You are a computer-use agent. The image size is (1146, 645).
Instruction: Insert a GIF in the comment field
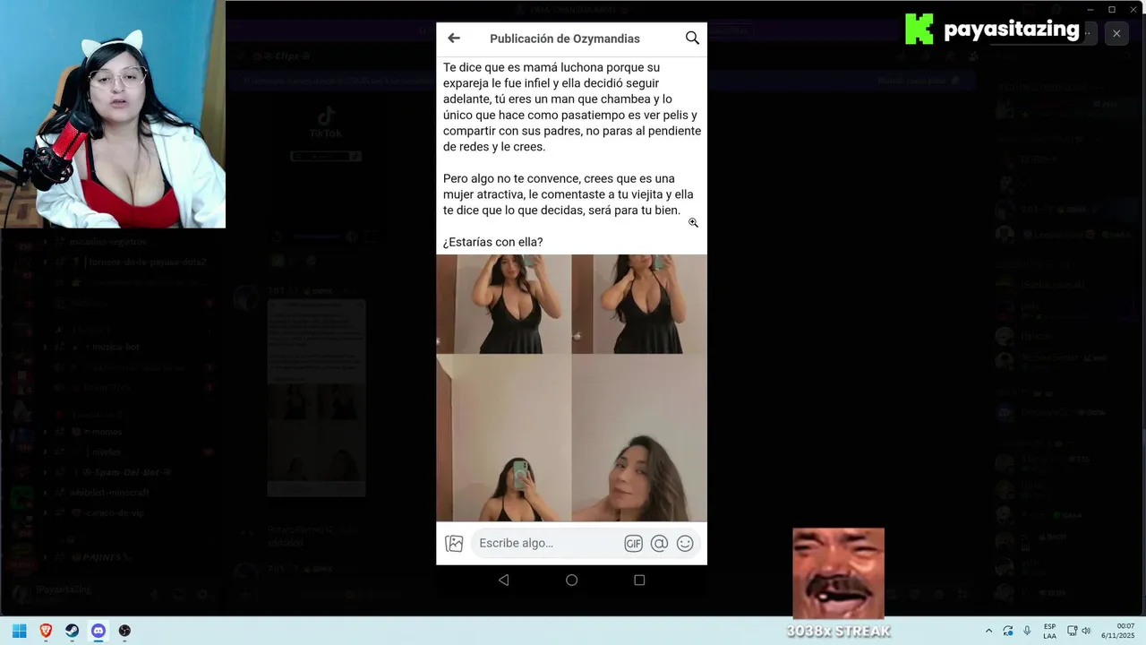633,543
